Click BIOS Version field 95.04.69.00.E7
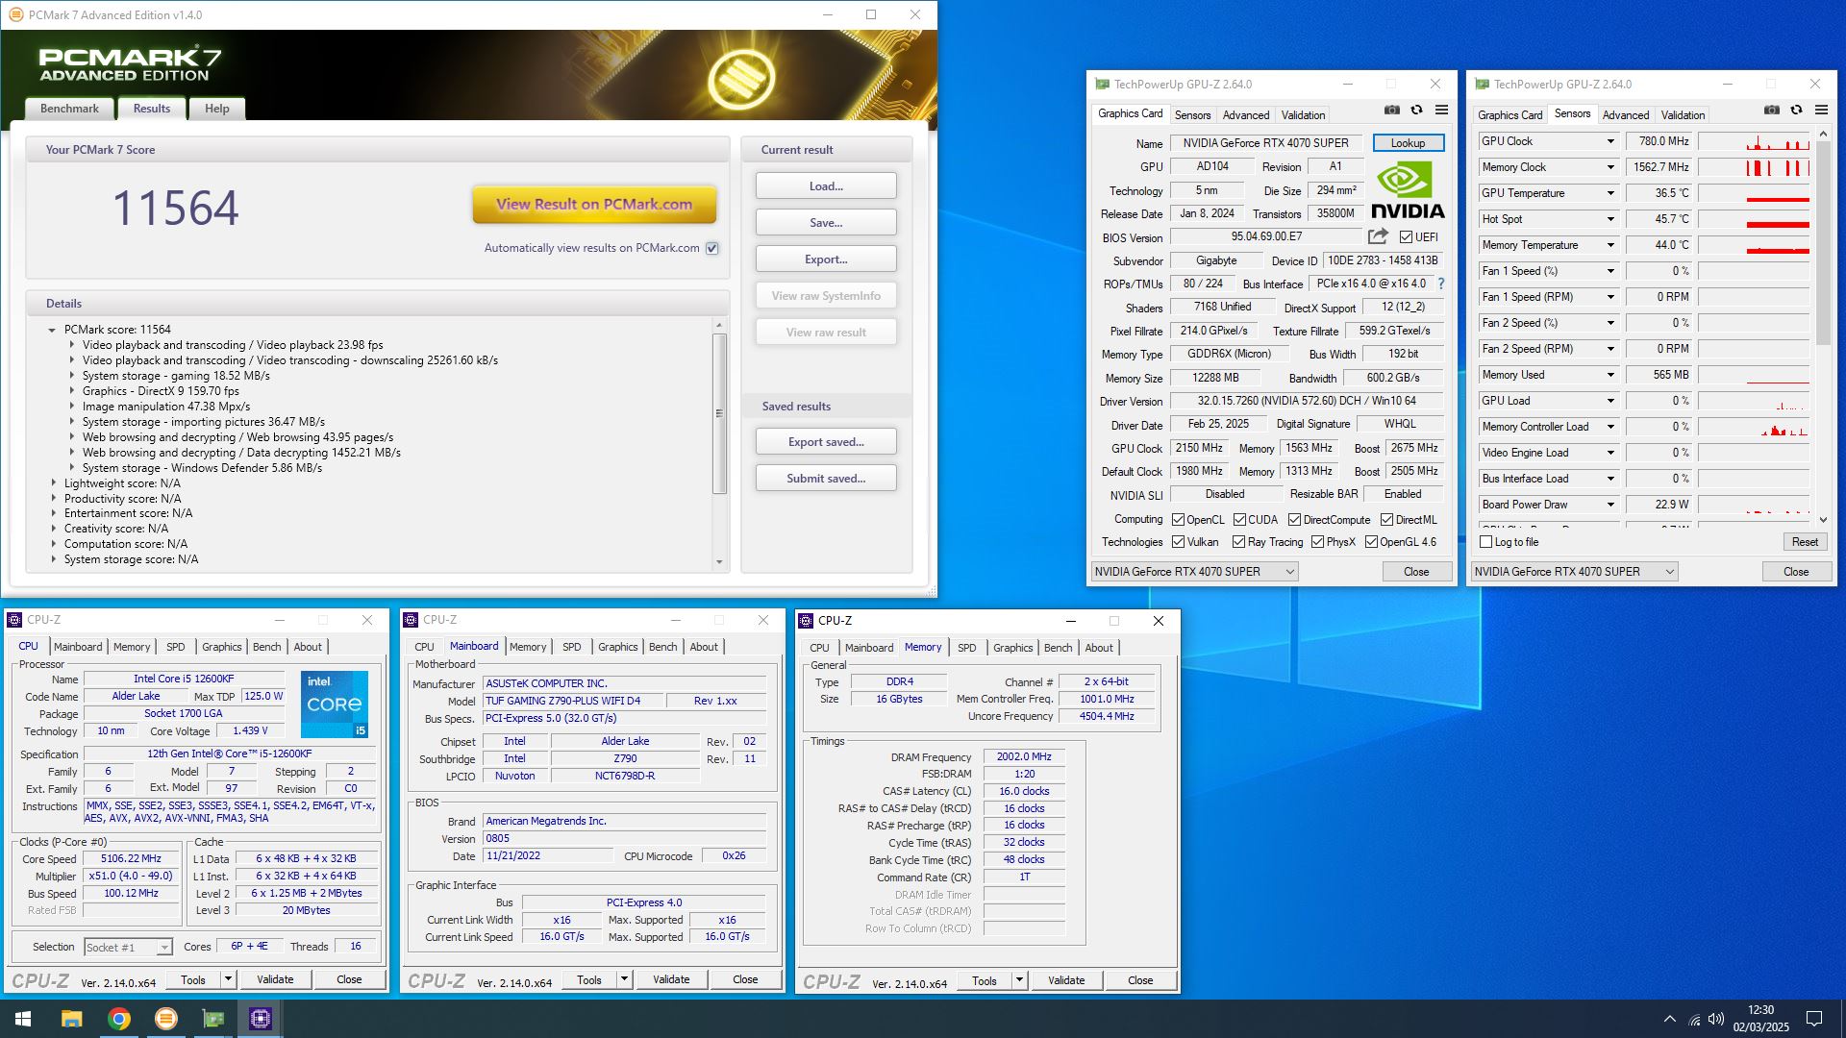The width and height of the screenshot is (1846, 1038). [1266, 236]
